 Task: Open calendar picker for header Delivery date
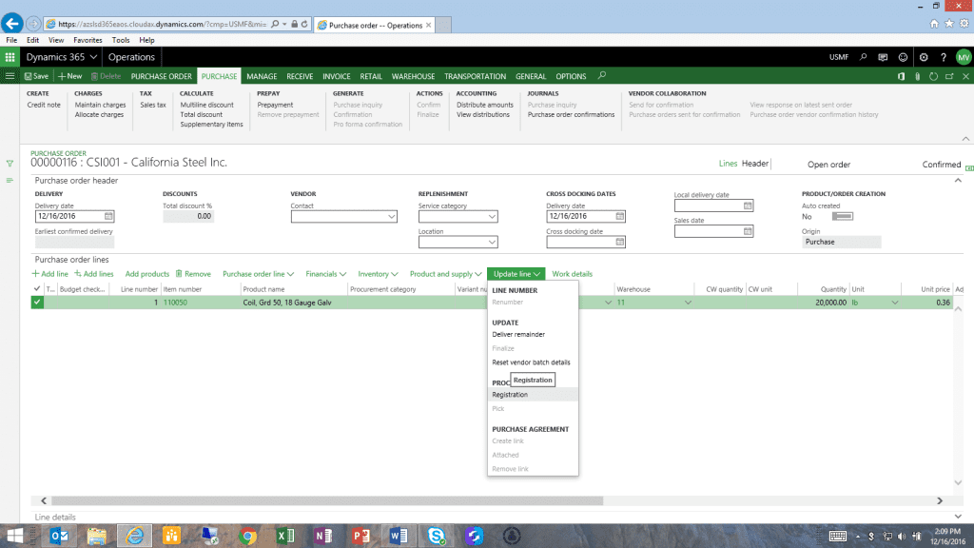(108, 216)
